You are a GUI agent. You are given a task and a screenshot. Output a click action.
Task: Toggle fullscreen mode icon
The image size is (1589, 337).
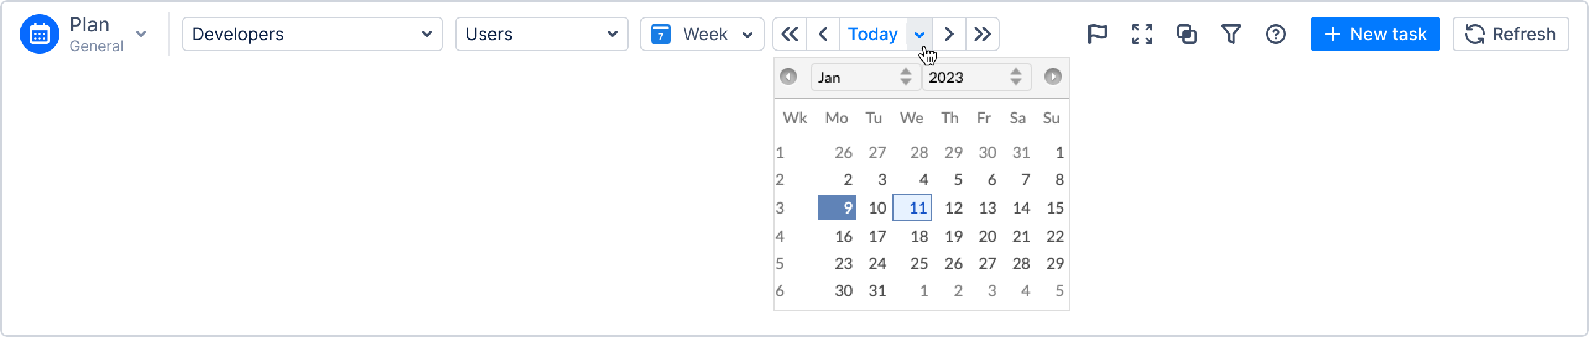pyautogui.click(x=1142, y=34)
